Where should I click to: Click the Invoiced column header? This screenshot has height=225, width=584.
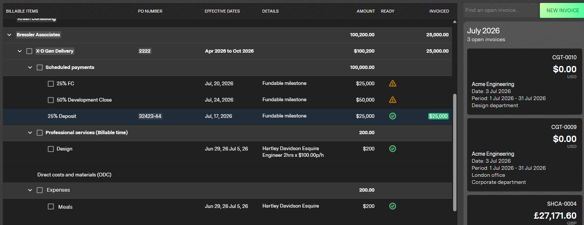[439, 11]
